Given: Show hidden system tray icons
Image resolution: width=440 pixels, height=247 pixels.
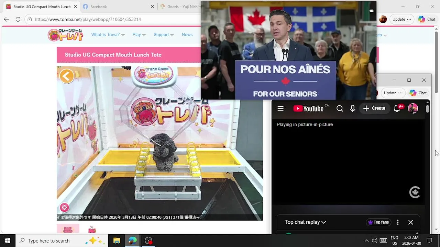Looking at the screenshot, I should click(366, 240).
